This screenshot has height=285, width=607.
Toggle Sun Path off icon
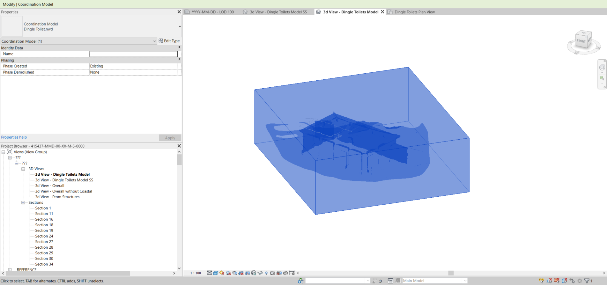(222, 273)
